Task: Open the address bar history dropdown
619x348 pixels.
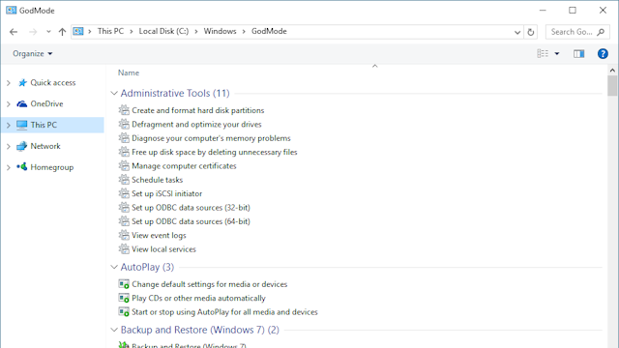Action: tap(517, 32)
